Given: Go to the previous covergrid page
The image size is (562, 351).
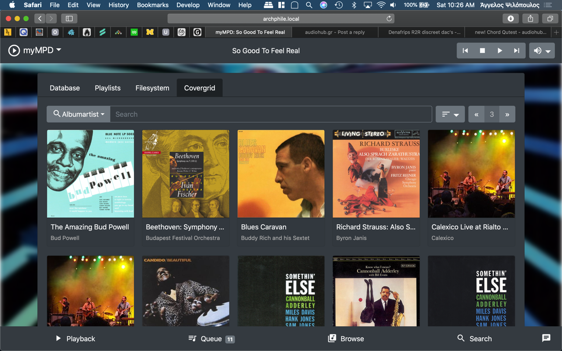Looking at the screenshot, I should (476, 114).
